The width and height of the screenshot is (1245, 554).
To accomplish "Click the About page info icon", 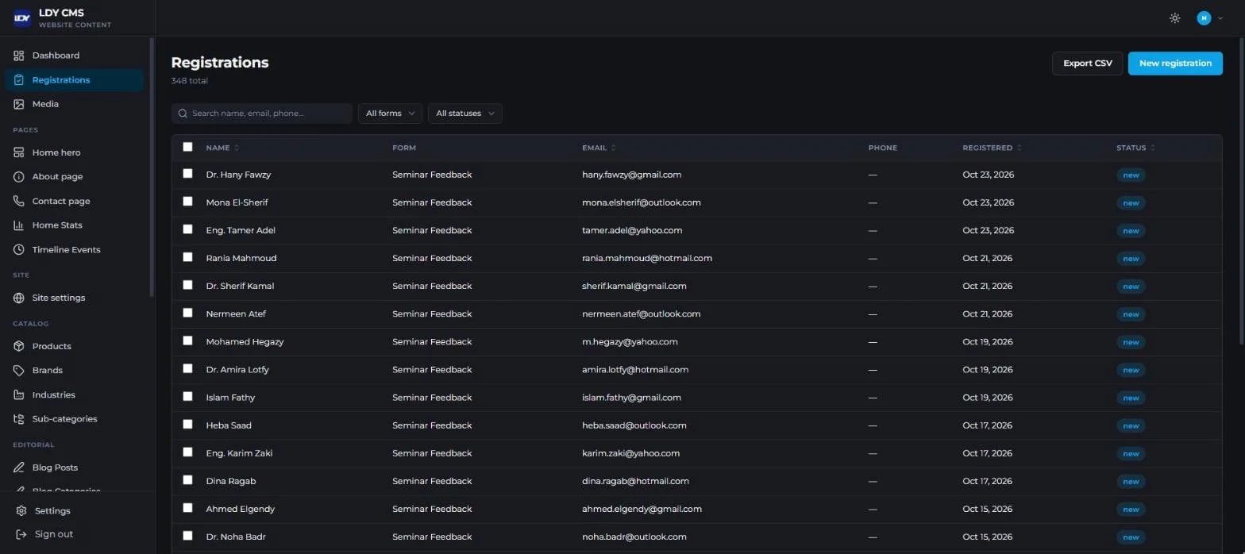I will (19, 176).
